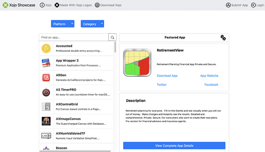Open Made With Xojo Logos menu item
This screenshot has width=265, height=152.
tap(76, 5)
